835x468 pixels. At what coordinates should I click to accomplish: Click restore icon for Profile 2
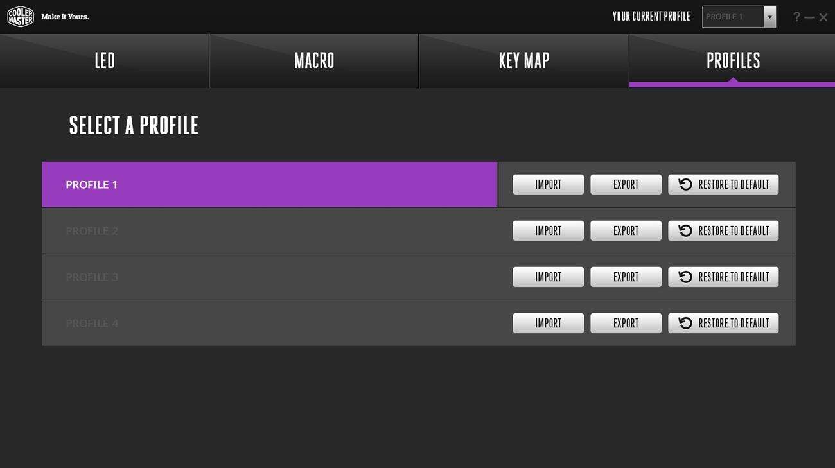pos(685,231)
